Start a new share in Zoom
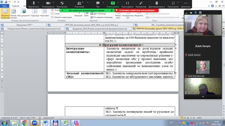Viewport: 225px width, 126px height. [113, 4]
